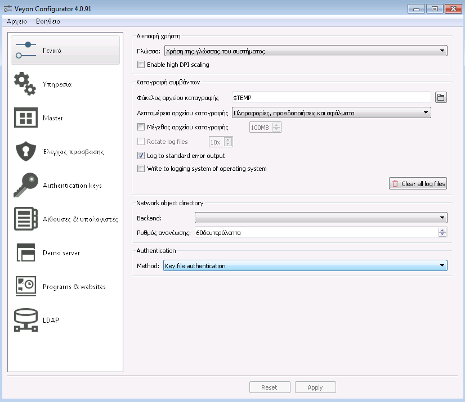Click the 100MB log size field
The width and height of the screenshot is (465, 402).
pos(261,128)
